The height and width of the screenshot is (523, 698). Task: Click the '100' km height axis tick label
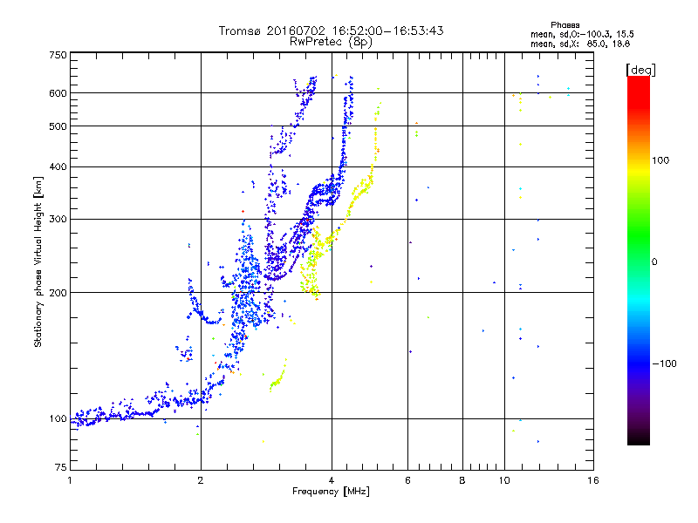tap(58, 419)
